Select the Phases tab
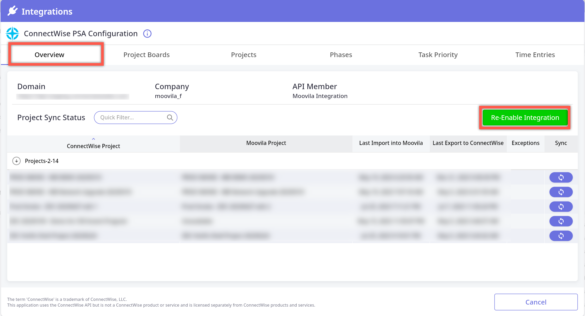This screenshot has width=585, height=316. pos(341,55)
